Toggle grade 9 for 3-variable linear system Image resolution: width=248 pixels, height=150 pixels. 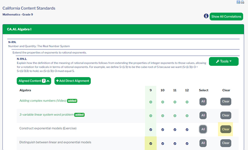pos(150,116)
